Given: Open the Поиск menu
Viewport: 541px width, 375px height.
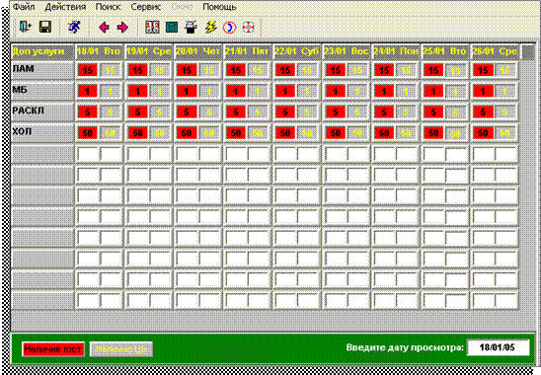Looking at the screenshot, I should click(x=108, y=7).
